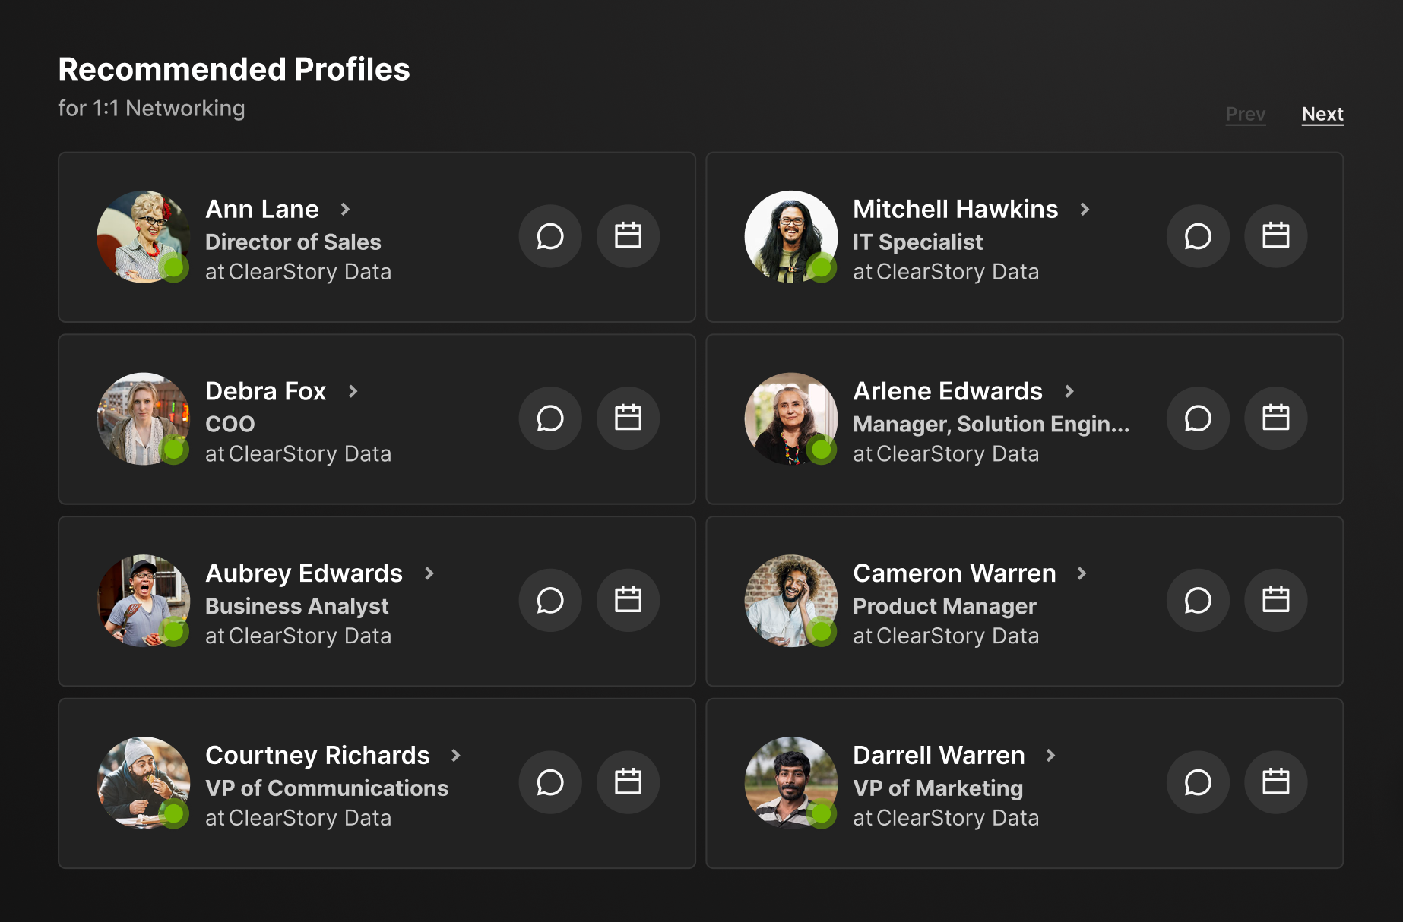Go to Next page of profiles
Image resolution: width=1403 pixels, height=922 pixels.
click(1322, 114)
